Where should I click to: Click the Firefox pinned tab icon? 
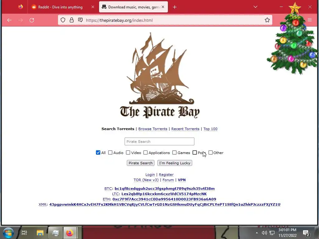[x=21, y=7]
